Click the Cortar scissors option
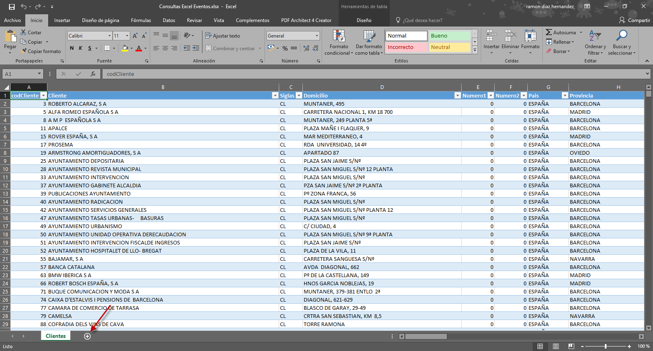The height and width of the screenshot is (351, 653). point(31,33)
